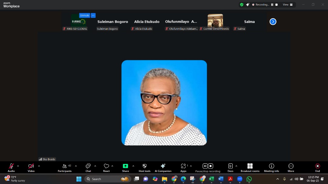Open React emoji reactions

(x=106, y=168)
